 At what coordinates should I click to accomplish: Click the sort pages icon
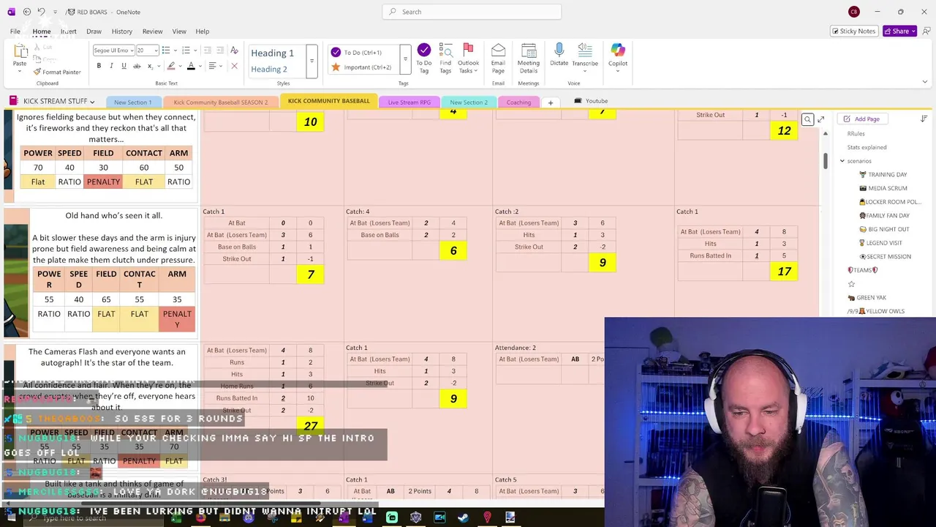coord(924,119)
